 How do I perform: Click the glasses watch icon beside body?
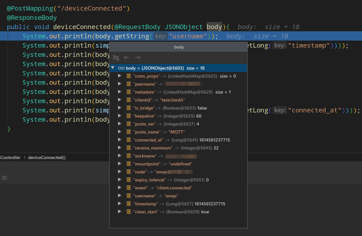121,68
